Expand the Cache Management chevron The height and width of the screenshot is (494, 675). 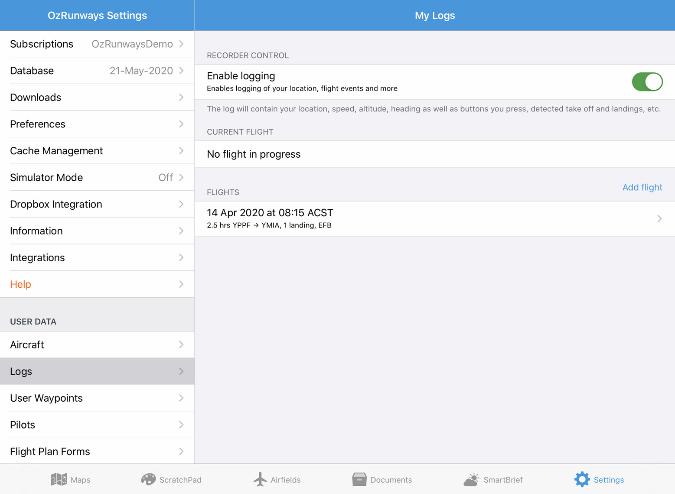pos(182,151)
